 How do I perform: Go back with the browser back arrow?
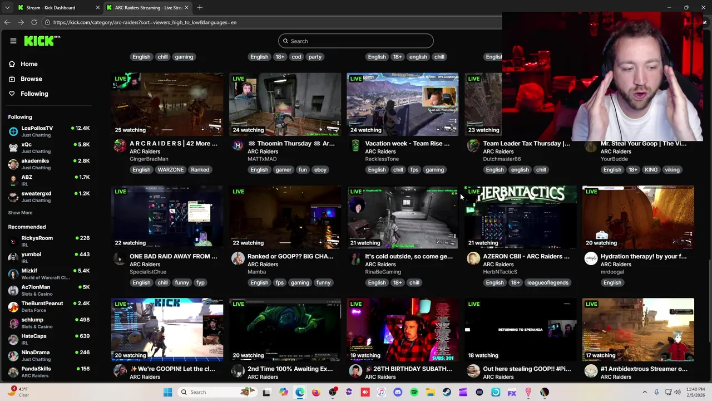pyautogui.click(x=7, y=22)
